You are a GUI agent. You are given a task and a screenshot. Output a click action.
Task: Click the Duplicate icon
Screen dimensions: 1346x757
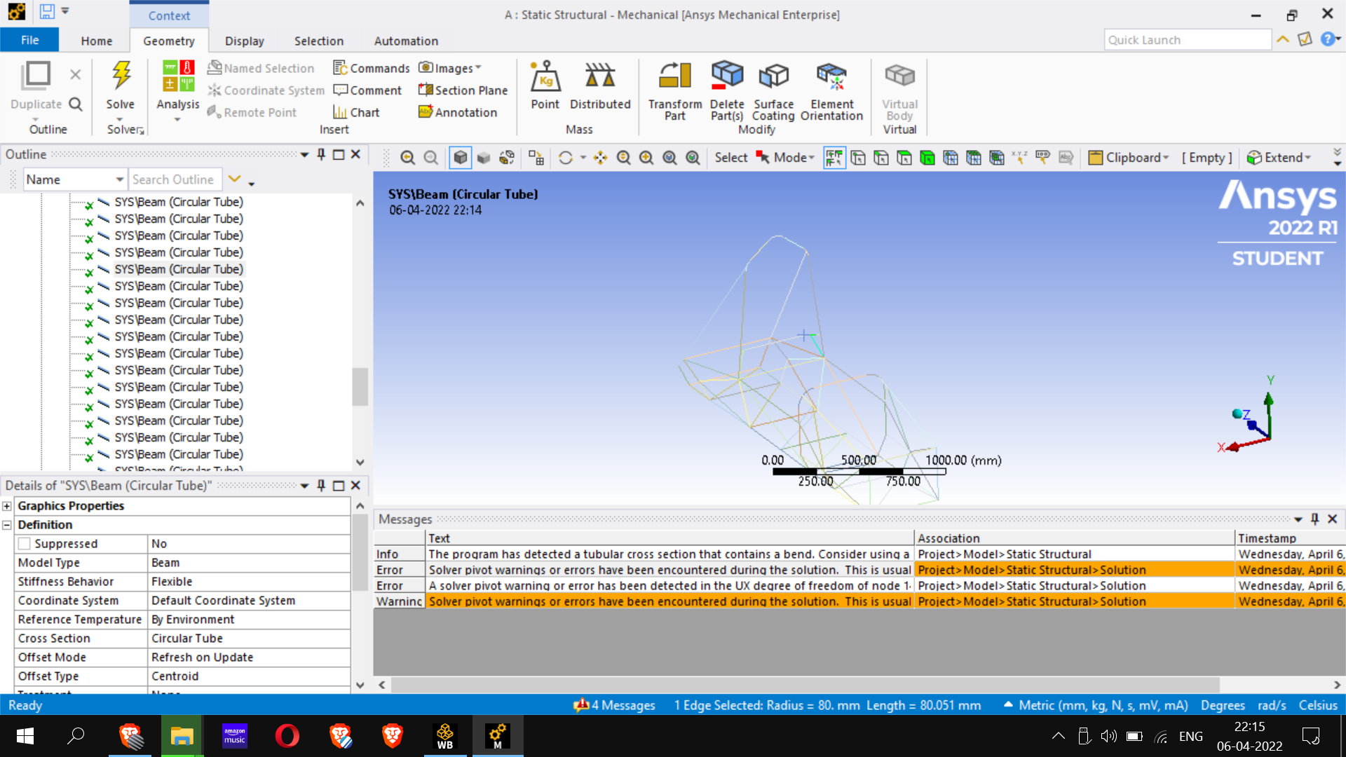click(36, 76)
